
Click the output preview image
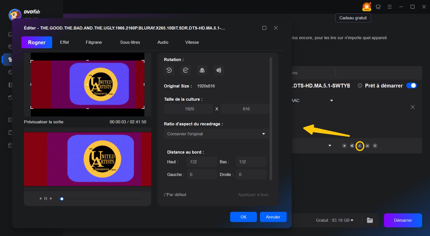(88, 159)
